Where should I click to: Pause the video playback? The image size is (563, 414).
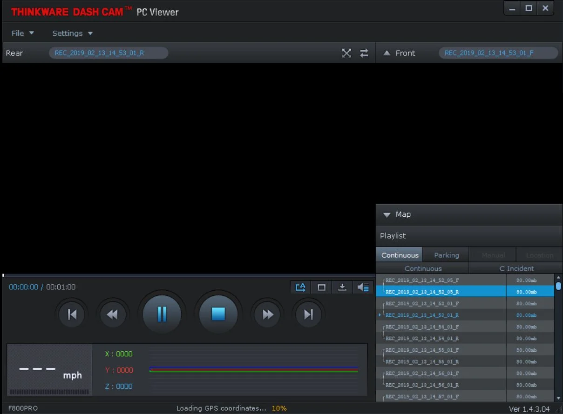tap(162, 314)
